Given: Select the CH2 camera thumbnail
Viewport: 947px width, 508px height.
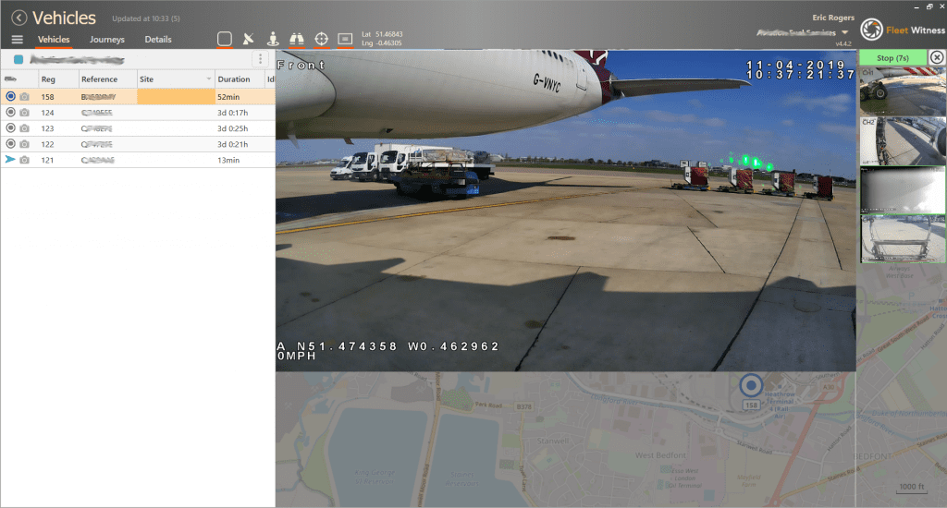Looking at the screenshot, I should tap(903, 141).
